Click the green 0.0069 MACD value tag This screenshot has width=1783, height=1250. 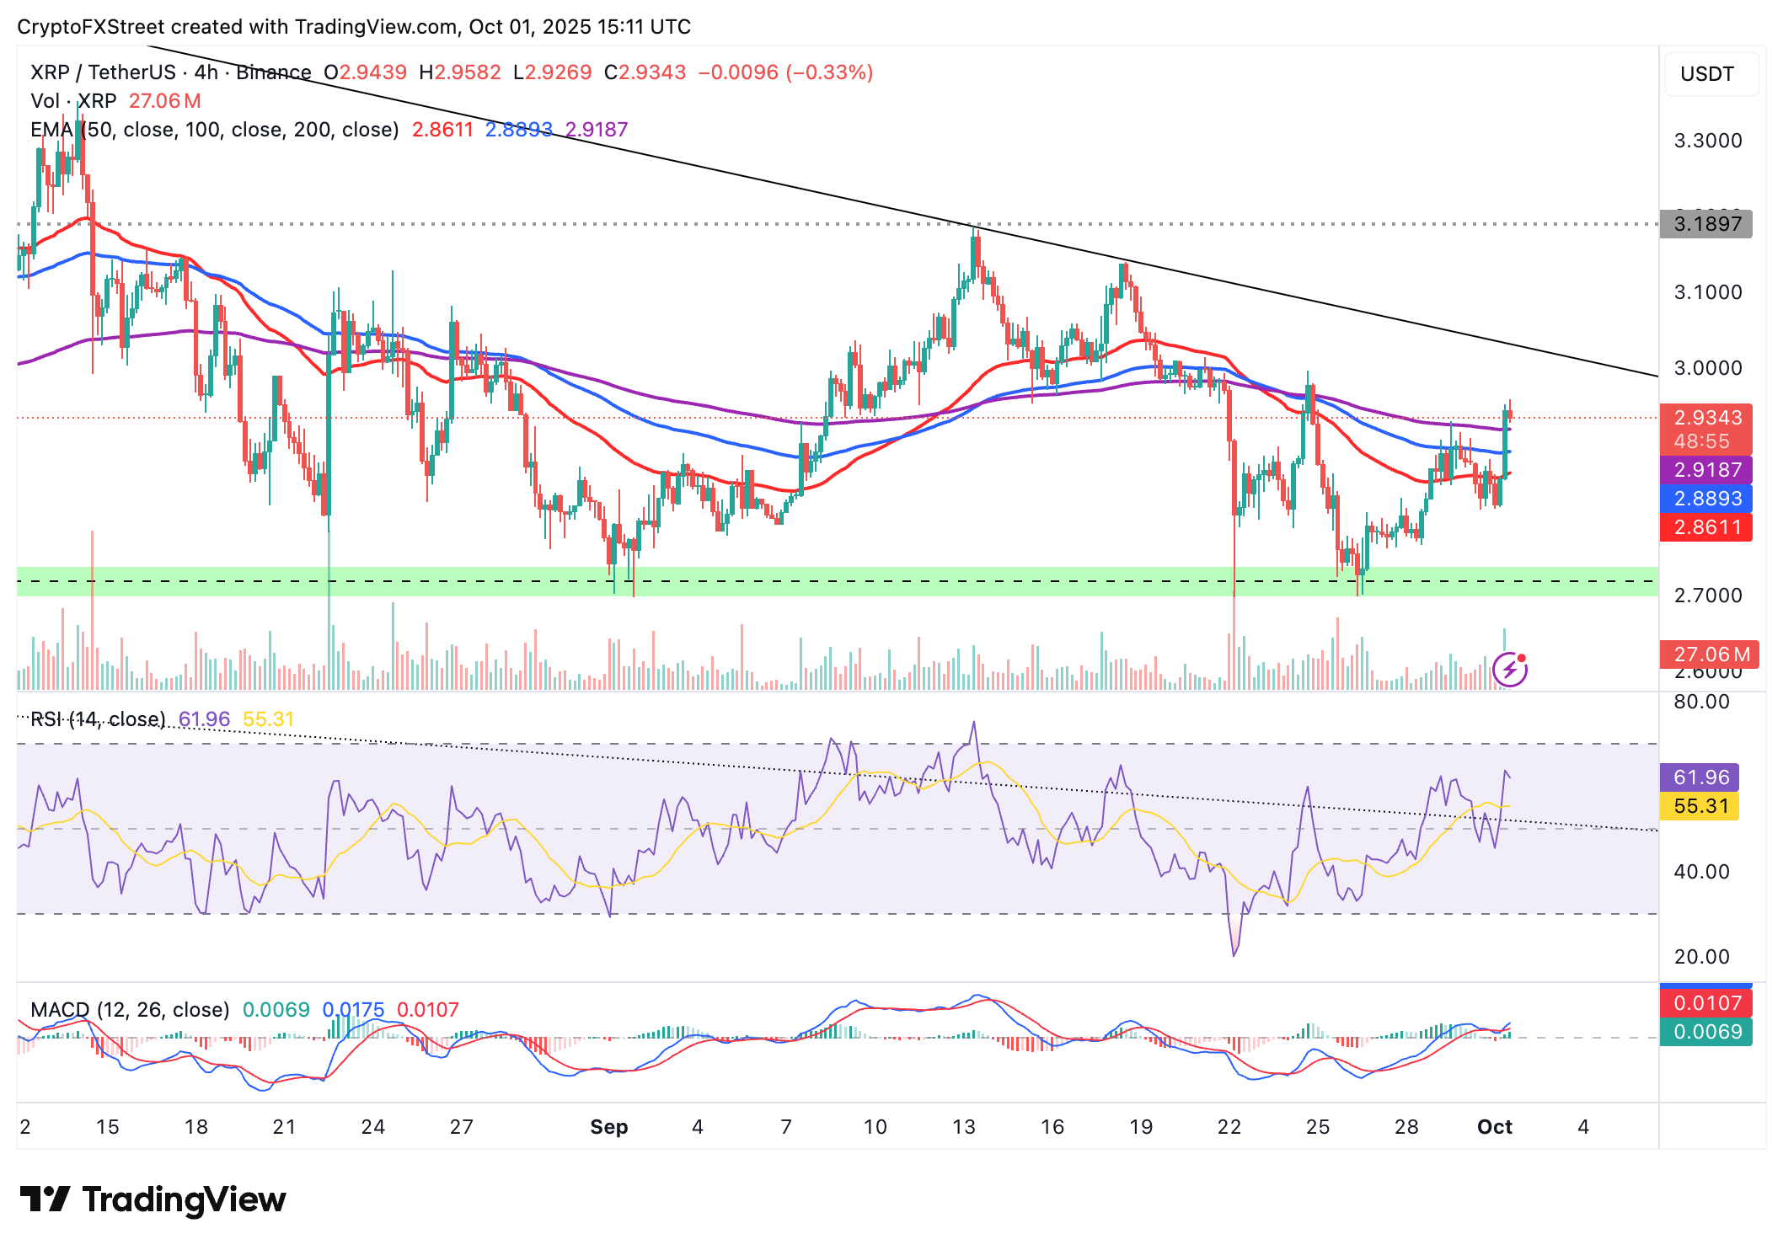(x=1705, y=1032)
